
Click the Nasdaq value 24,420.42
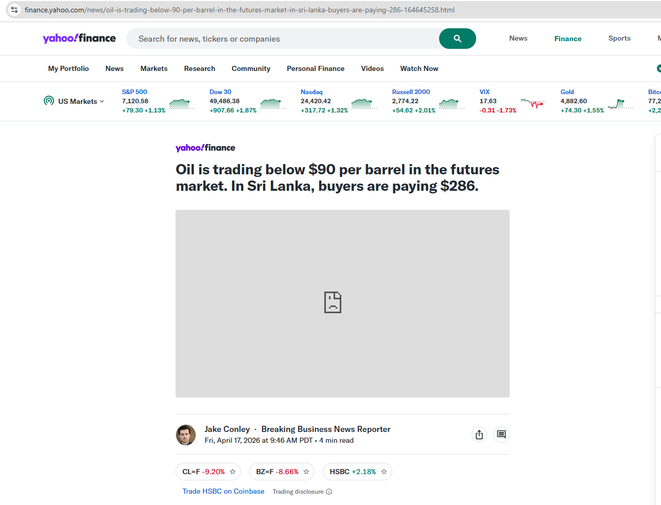[316, 101]
